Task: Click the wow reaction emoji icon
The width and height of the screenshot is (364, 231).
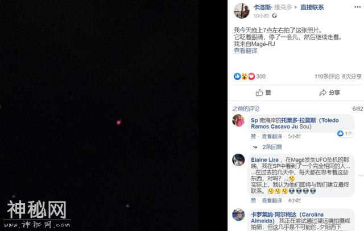Action: click(x=244, y=76)
